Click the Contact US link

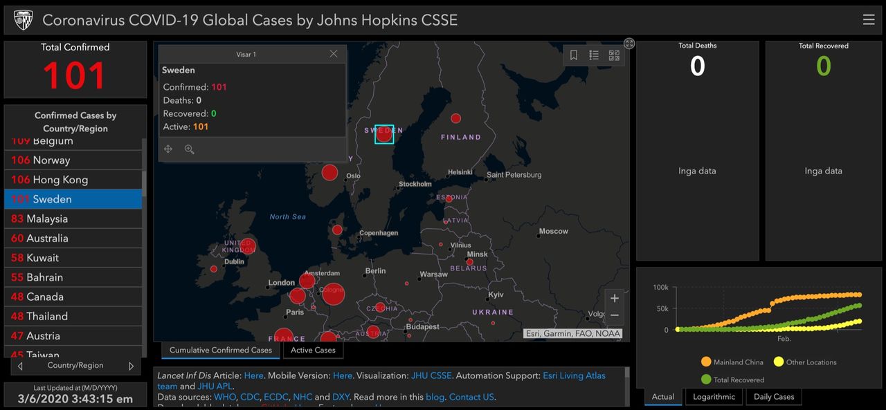[x=471, y=398]
